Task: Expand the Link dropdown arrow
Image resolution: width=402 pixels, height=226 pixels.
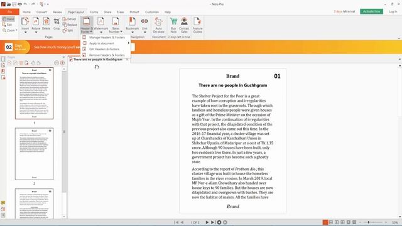Action: [144, 32]
